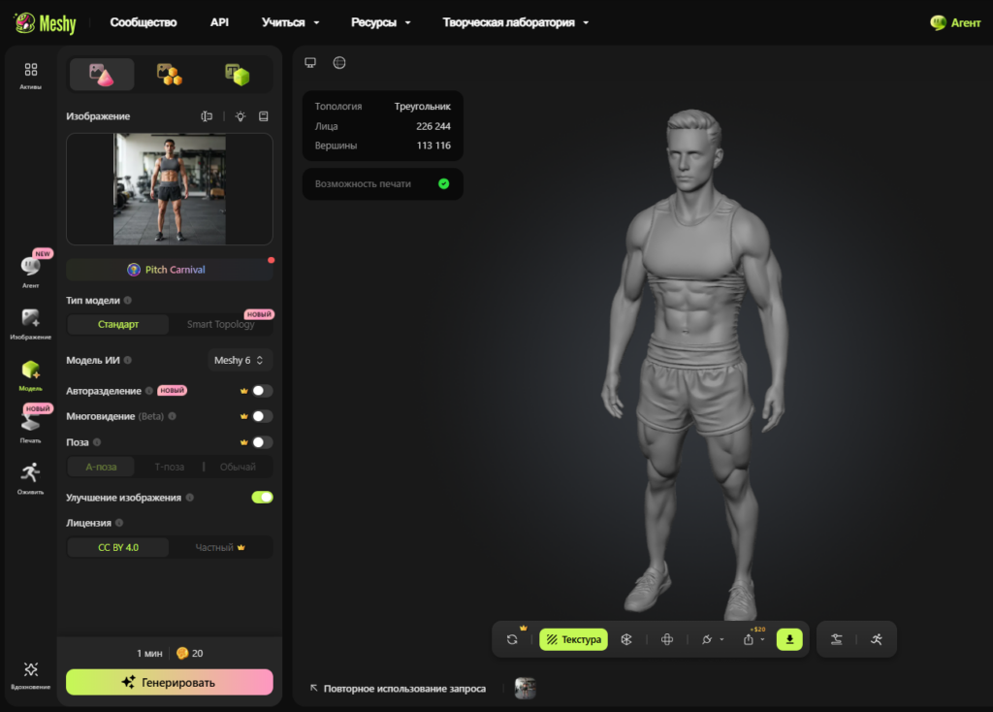993x712 pixels.
Task: Click the Лица count 226 244
Action: click(x=433, y=126)
